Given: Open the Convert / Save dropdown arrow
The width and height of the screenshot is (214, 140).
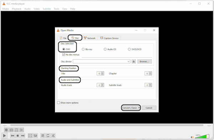Looking at the screenshot, I should (139, 108).
